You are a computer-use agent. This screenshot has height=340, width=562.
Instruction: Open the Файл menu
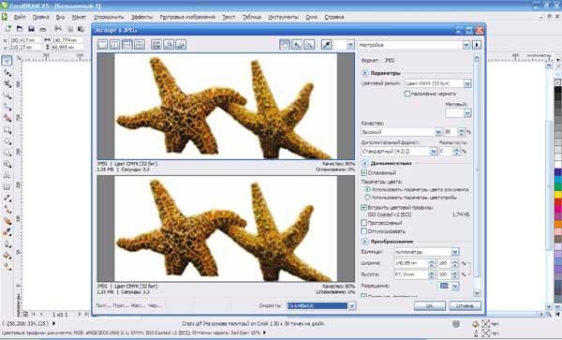point(20,17)
